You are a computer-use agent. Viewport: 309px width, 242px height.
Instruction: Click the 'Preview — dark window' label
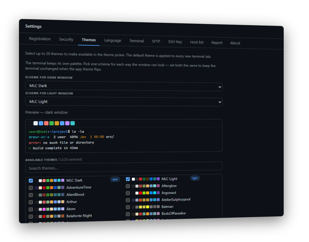pyautogui.click(x=46, y=112)
